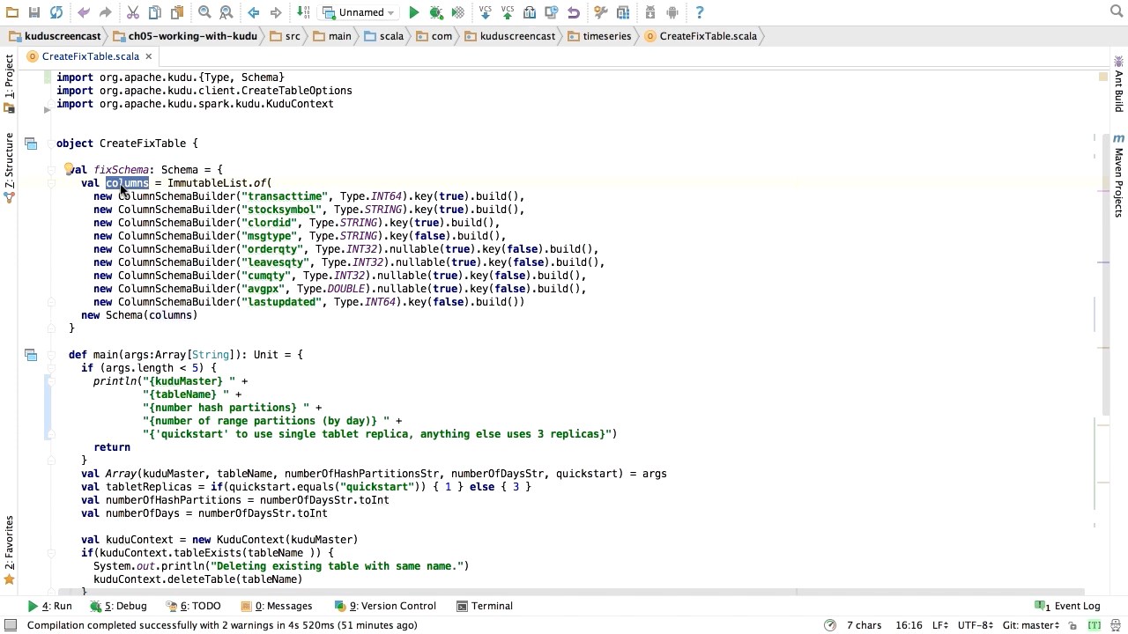1128x634 pixels.
Task: Expand the collapsed imports fold arrow
Action: point(47,109)
